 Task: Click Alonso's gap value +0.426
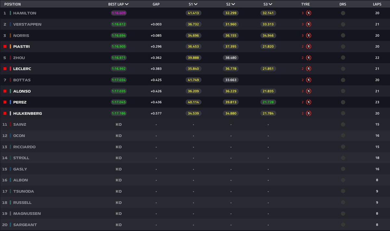(156, 91)
